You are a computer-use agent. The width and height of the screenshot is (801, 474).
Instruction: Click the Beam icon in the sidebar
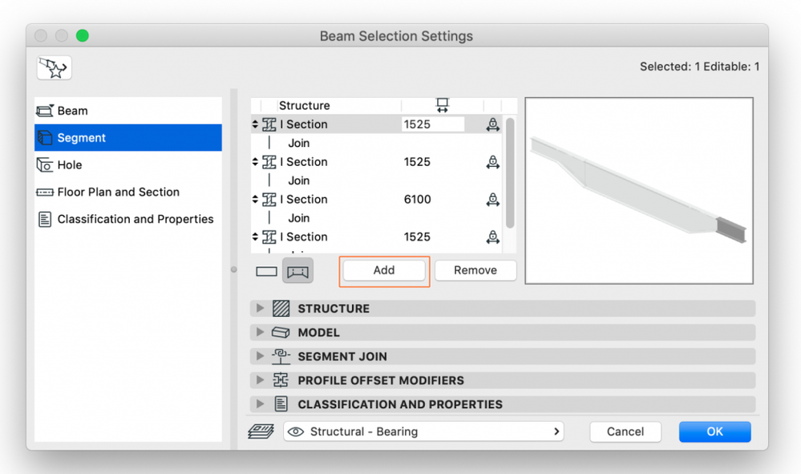coord(45,111)
